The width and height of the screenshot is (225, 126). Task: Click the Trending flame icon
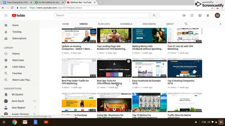(x=6, y=32)
